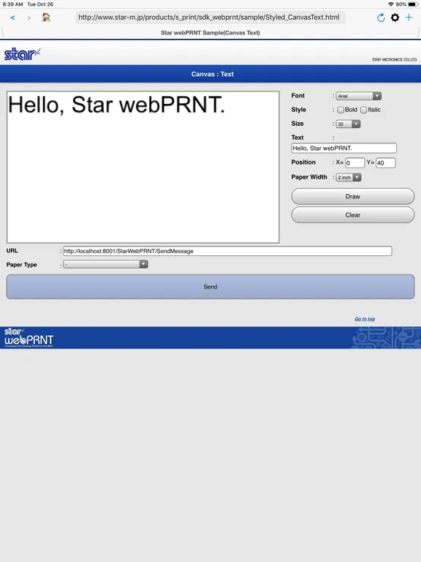The height and width of the screenshot is (562, 421).
Task: Click the Send button
Action: click(x=210, y=287)
